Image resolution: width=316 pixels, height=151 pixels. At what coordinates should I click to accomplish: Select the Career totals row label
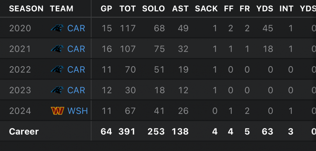pos(24,131)
